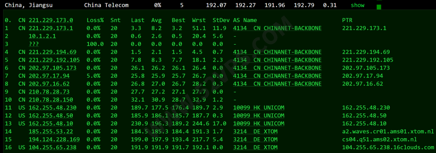Click the 'show' link for China Jiangsu
The height and width of the screenshot is (153, 436).
point(358,5)
